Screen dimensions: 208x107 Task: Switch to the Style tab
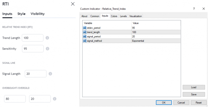21,14
